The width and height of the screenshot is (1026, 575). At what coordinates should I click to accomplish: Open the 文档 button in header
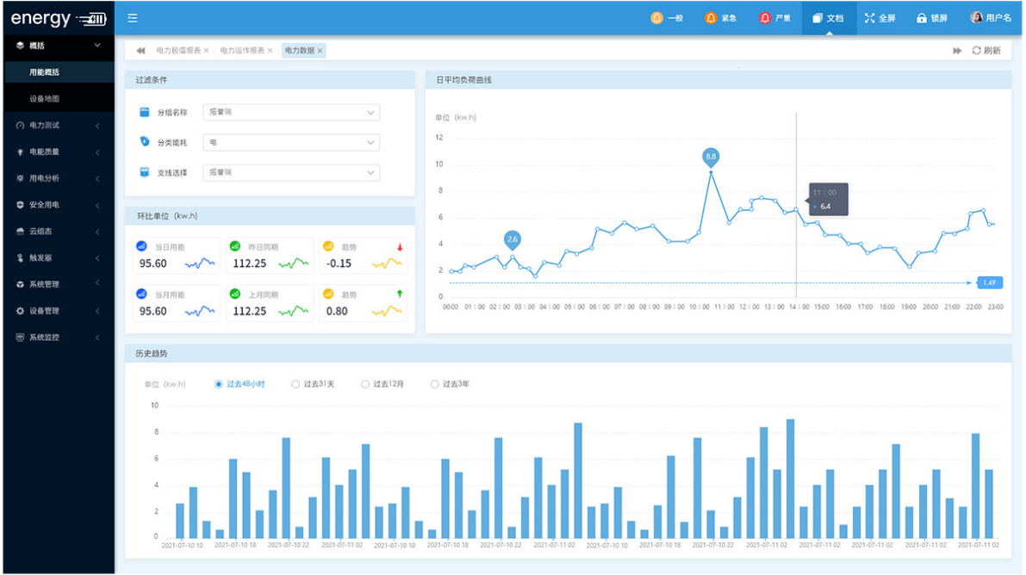(828, 17)
